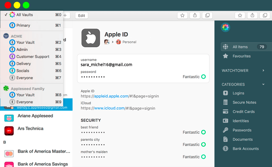Click the green strength indicator beside password

(203, 77)
